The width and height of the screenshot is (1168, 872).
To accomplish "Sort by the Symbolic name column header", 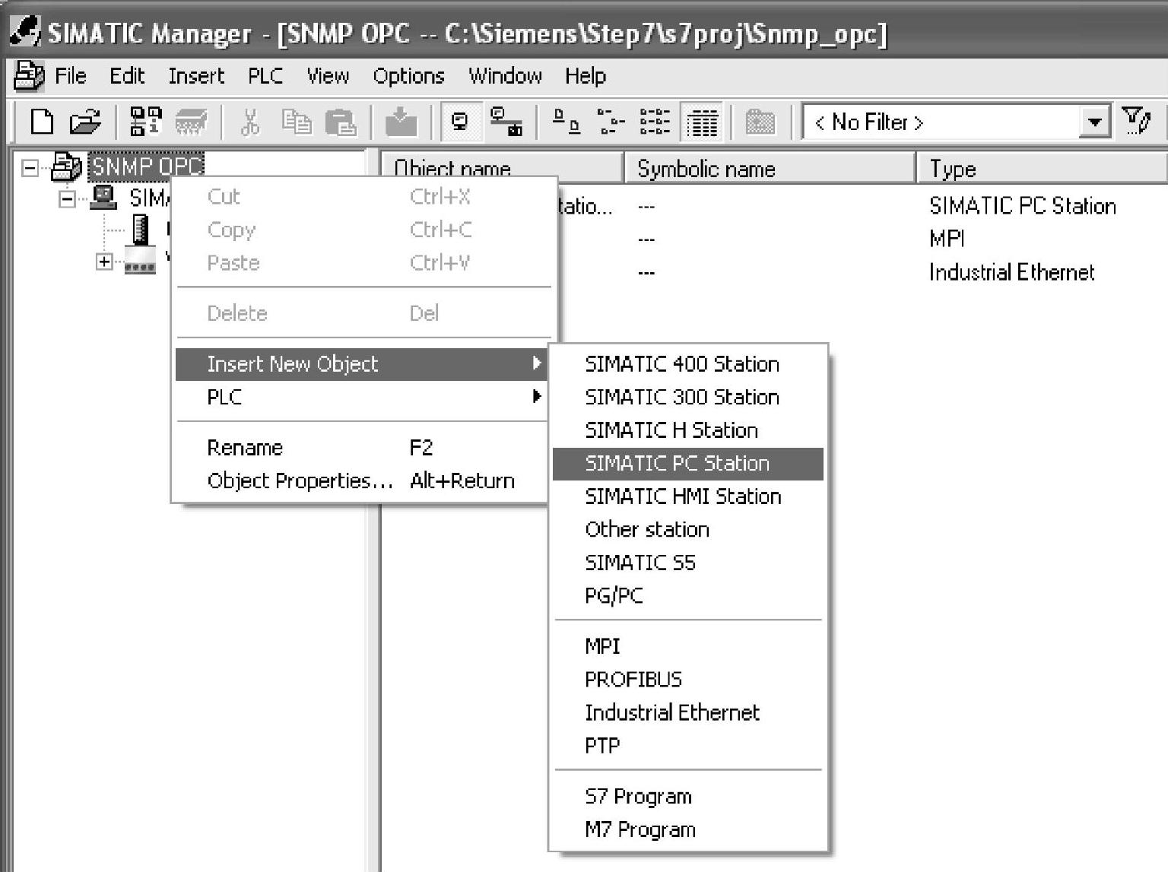I will [770, 168].
